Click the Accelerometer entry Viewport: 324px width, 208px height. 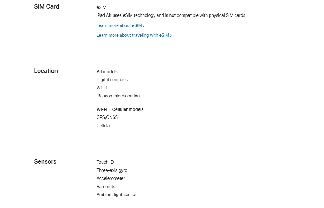(x=110, y=178)
